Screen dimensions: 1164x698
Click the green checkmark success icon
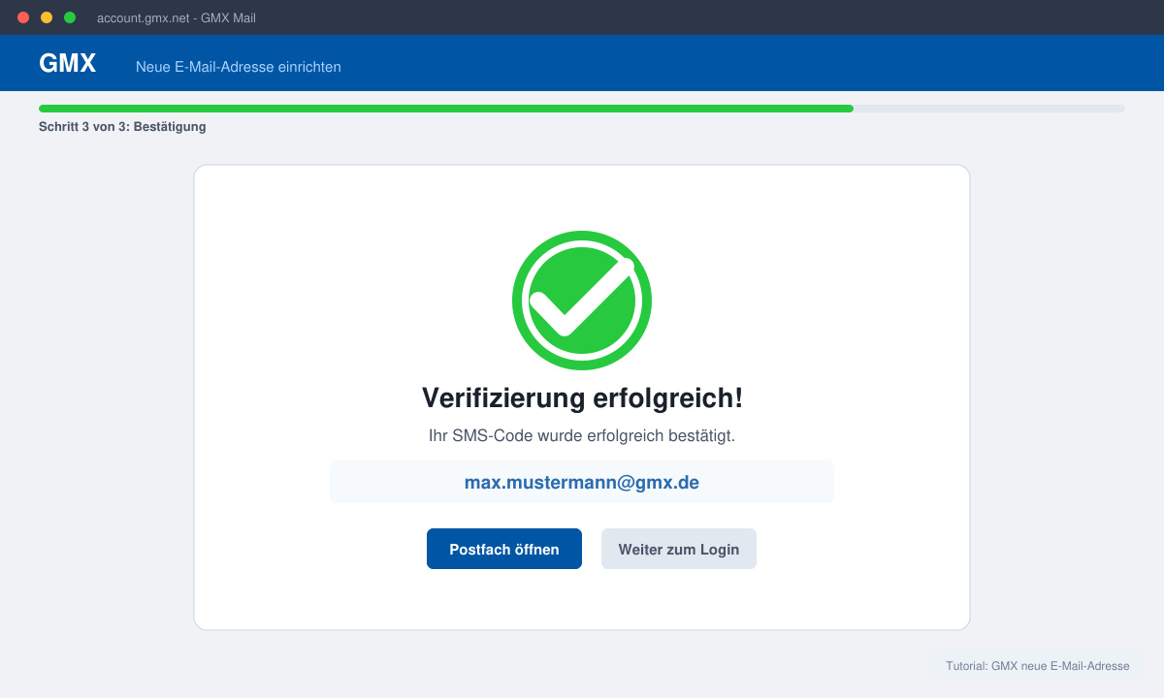pyautogui.click(x=582, y=301)
